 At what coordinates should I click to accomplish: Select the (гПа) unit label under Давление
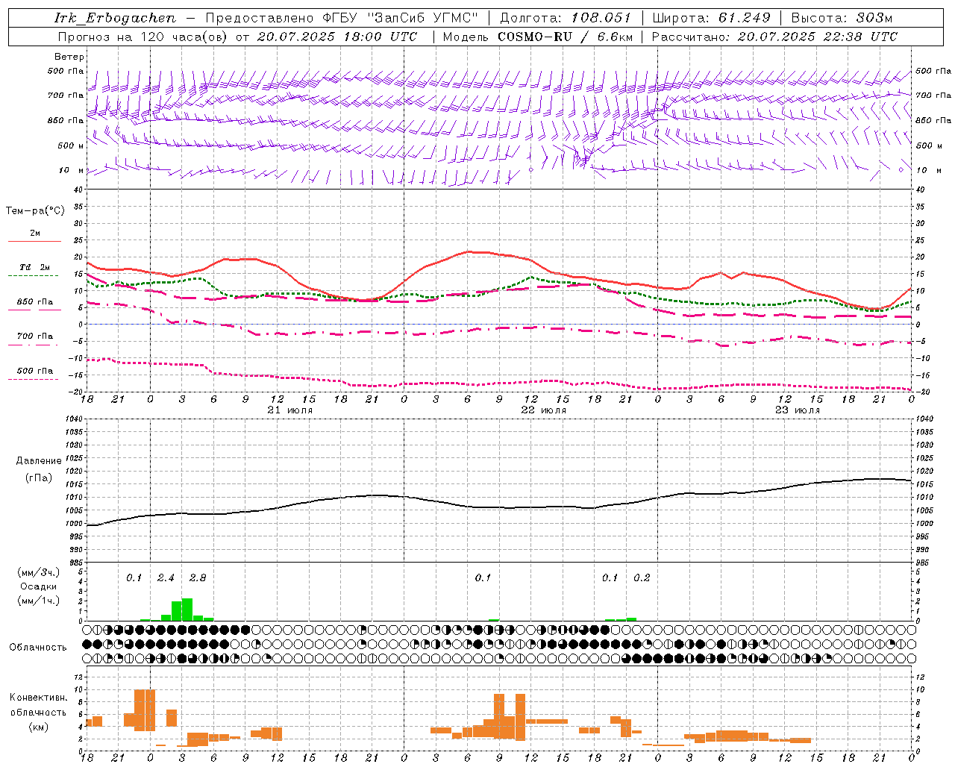click(x=39, y=478)
